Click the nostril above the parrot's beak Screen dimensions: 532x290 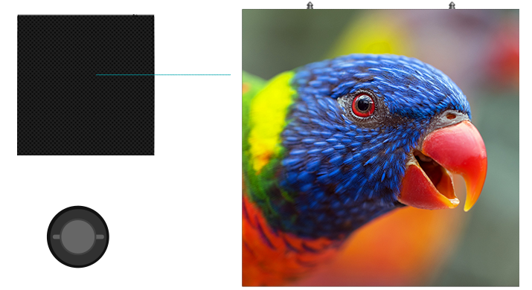(451, 116)
